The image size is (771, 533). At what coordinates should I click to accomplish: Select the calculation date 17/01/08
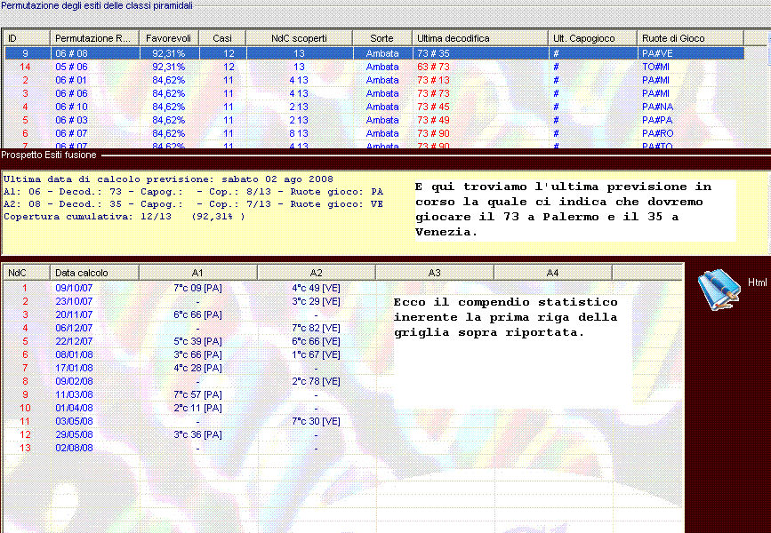click(74, 368)
